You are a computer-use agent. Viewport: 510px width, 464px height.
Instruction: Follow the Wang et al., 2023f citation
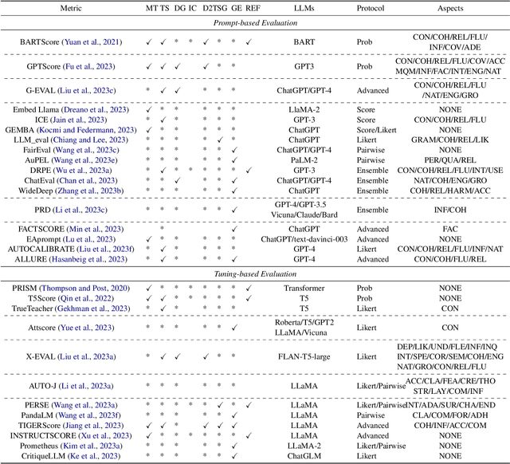pos(88,415)
